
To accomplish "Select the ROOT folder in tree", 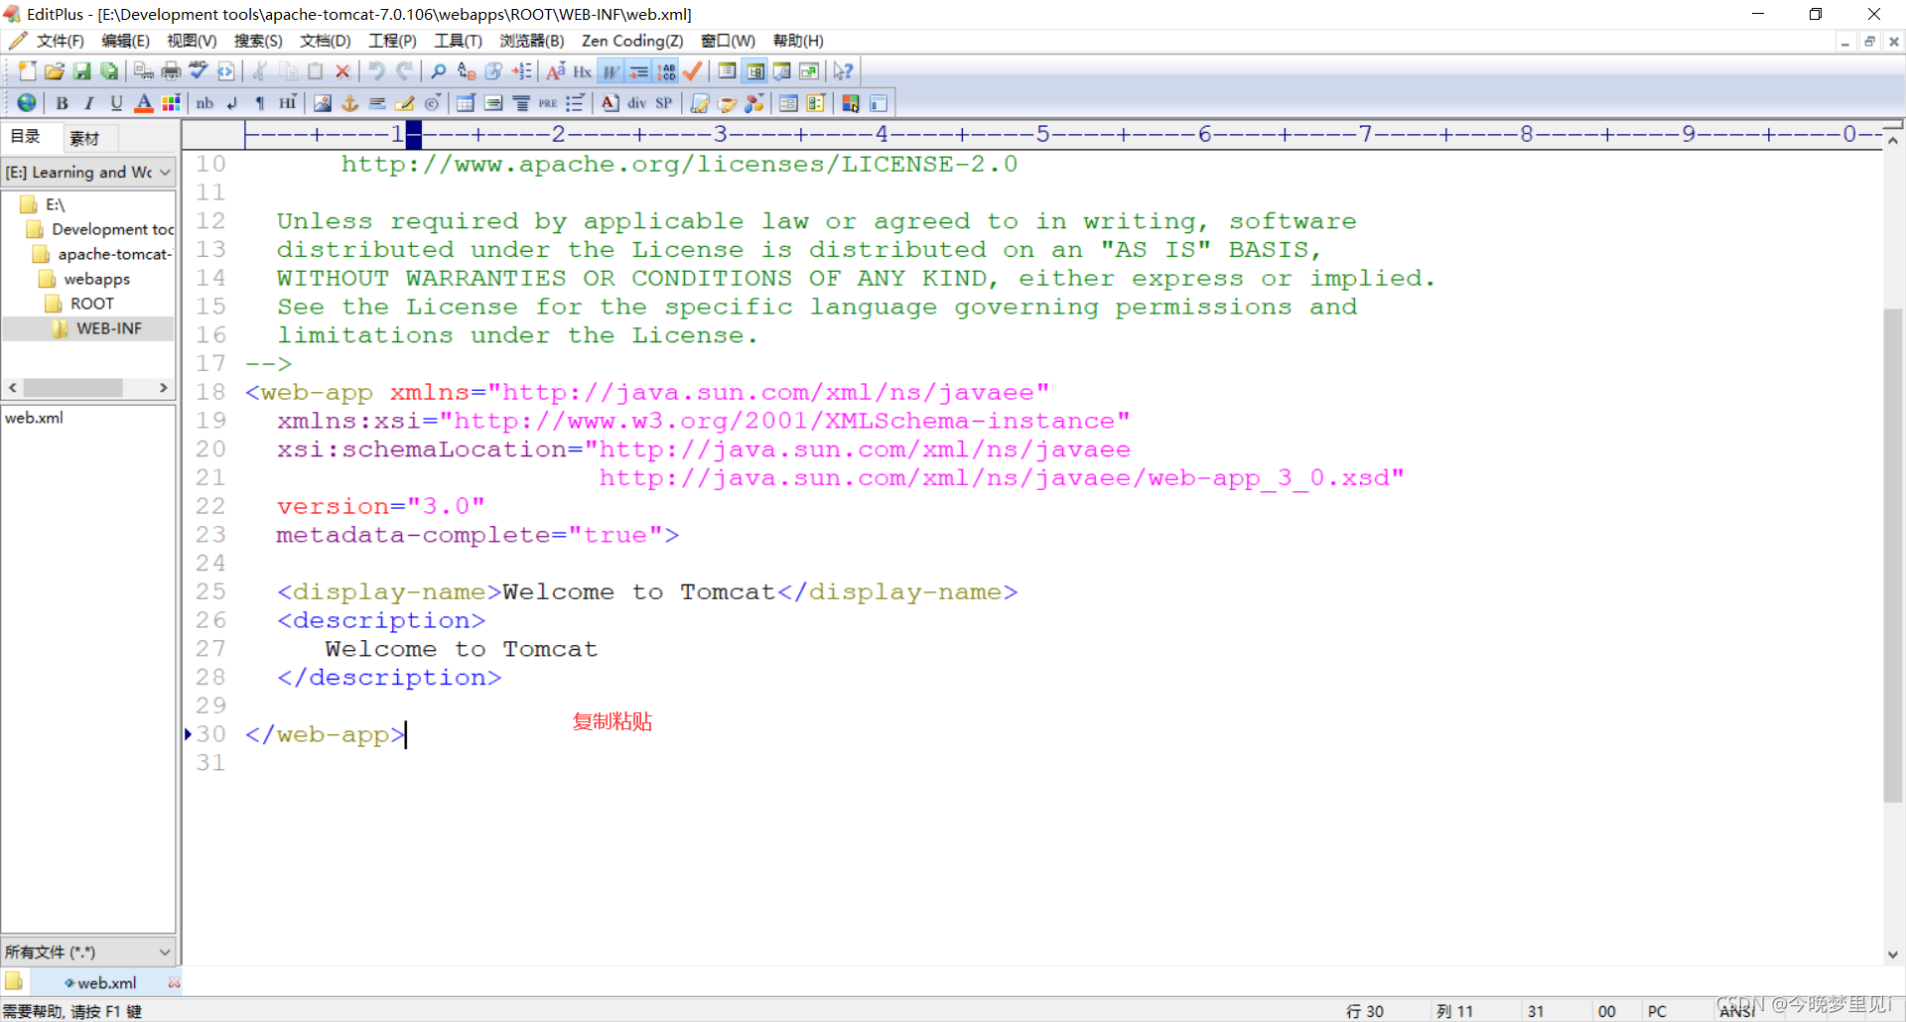I will 91,304.
